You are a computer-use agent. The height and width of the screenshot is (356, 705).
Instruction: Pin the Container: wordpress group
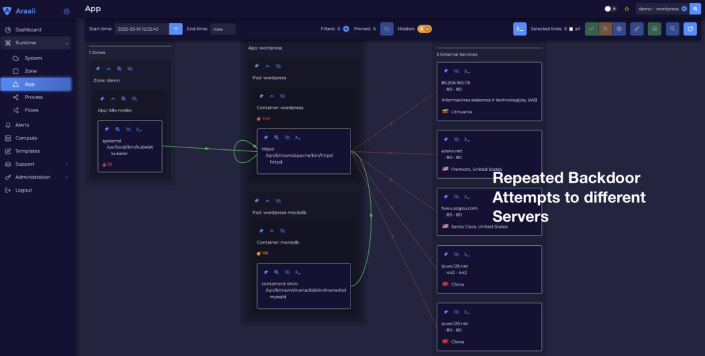click(x=261, y=96)
